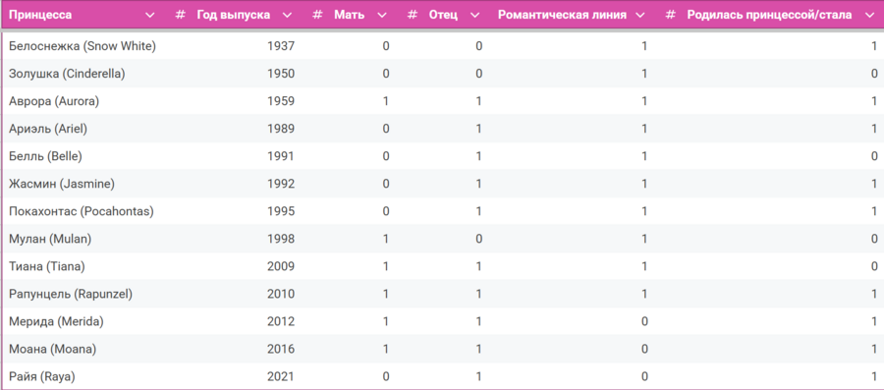Click the Золушка (Cinderella) cell
This screenshot has width=884, height=390.
(x=67, y=74)
